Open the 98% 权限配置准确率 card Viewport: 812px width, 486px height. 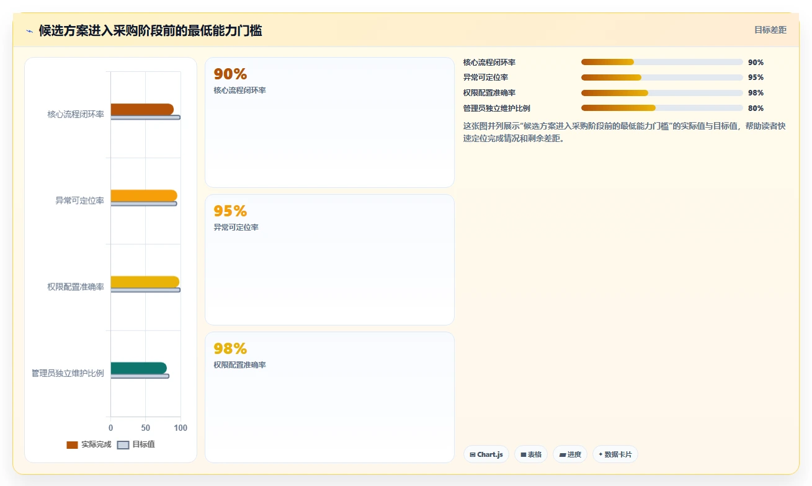point(329,397)
